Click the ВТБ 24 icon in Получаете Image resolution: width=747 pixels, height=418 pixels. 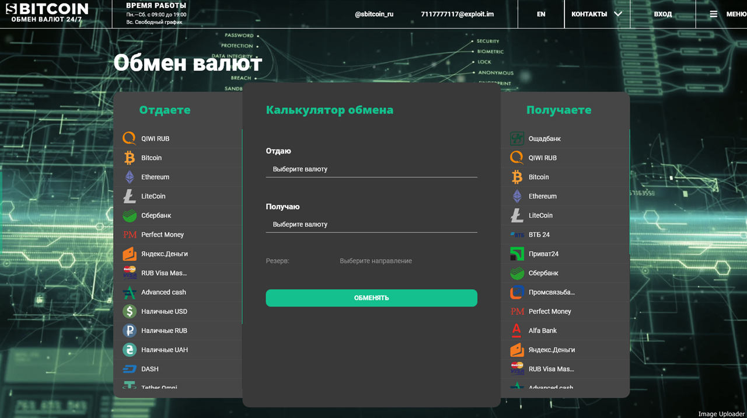[x=517, y=235]
